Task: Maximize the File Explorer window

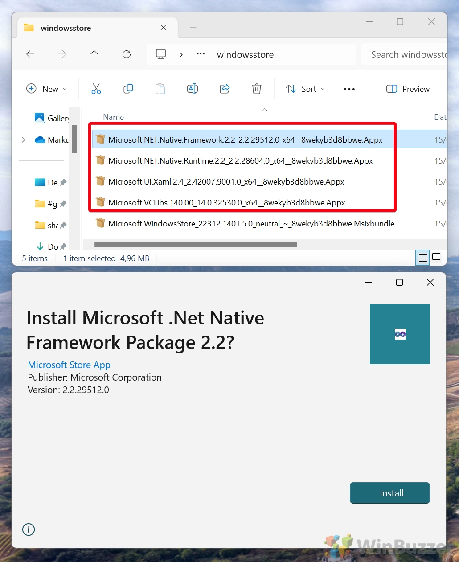Action: [x=400, y=21]
